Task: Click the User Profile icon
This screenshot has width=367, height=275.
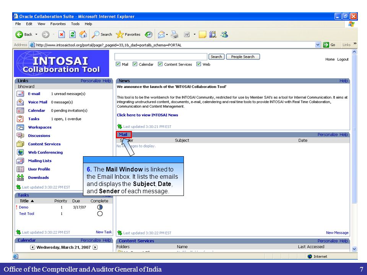Action: point(20,169)
